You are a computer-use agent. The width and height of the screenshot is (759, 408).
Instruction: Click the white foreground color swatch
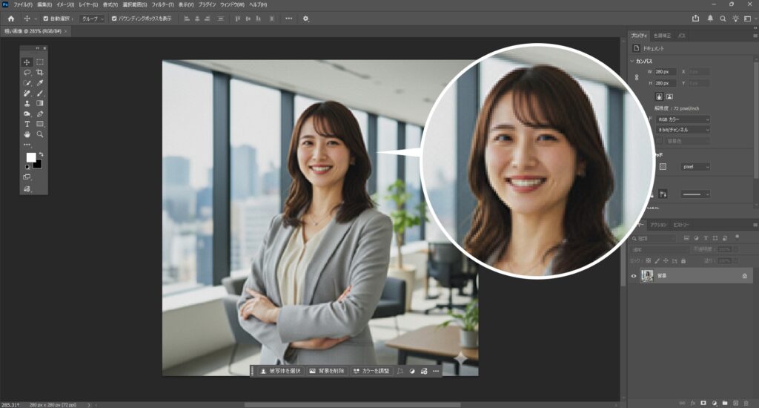(31, 157)
